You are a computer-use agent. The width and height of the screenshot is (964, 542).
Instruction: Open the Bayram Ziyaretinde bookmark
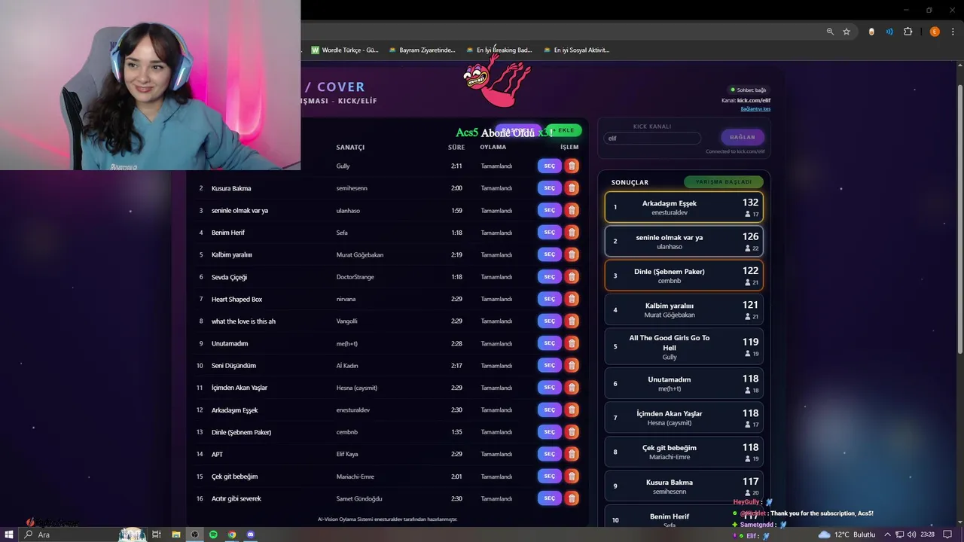422,50
